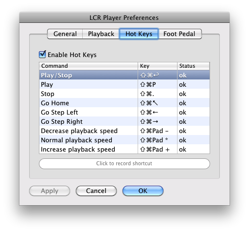Select the Play/Stop command row
The image size is (249, 232).
[124, 75]
